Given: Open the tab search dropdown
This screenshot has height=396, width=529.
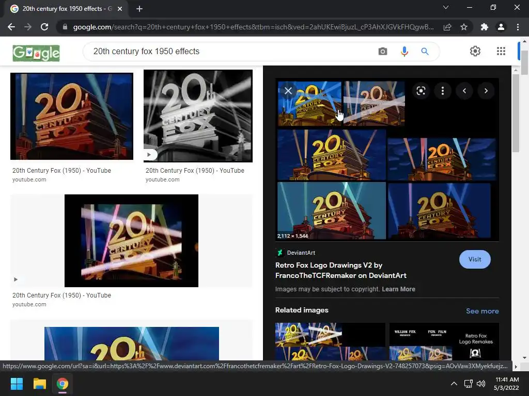Looking at the screenshot, I should 446,7.
